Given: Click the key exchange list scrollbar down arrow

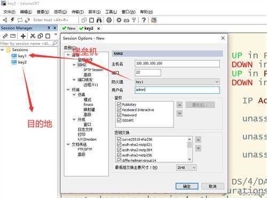Looking at the screenshot, I should point(190,160).
